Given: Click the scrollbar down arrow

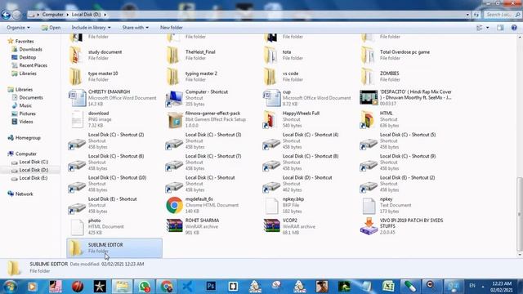Looking at the screenshot, I should point(520,255).
